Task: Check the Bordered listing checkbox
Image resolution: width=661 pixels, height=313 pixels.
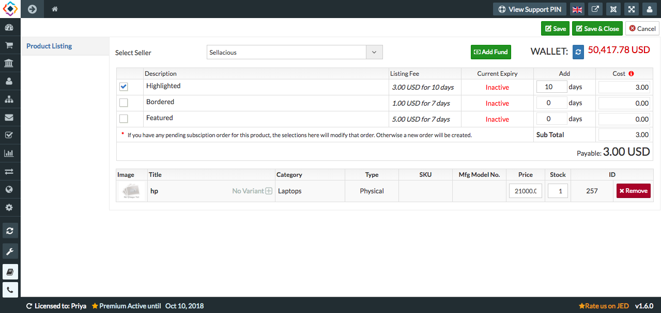Action: tap(124, 103)
